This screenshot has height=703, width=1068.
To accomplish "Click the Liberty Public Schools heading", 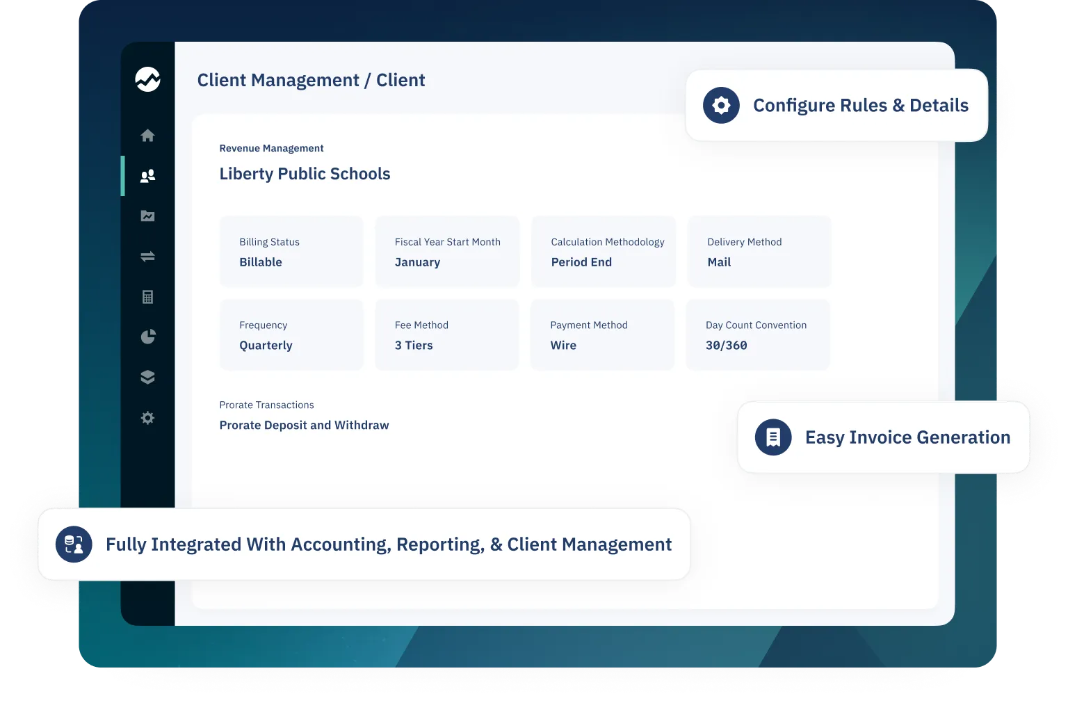I will pos(305,174).
